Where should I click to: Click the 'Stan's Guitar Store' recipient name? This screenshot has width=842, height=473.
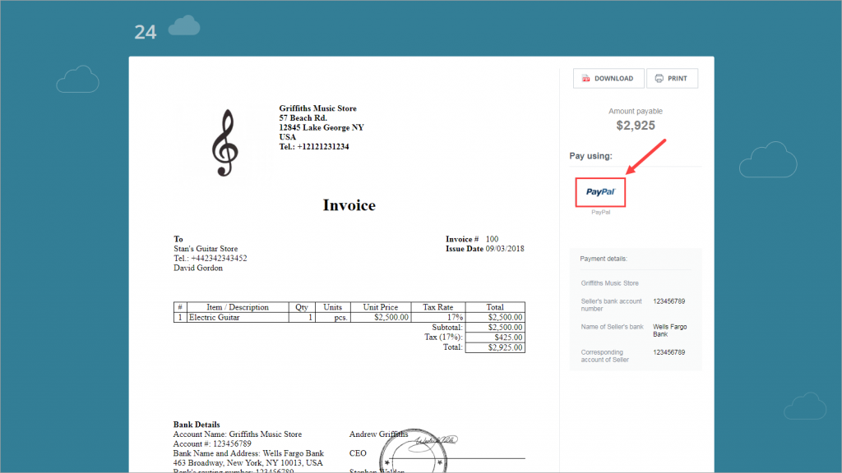(x=206, y=249)
